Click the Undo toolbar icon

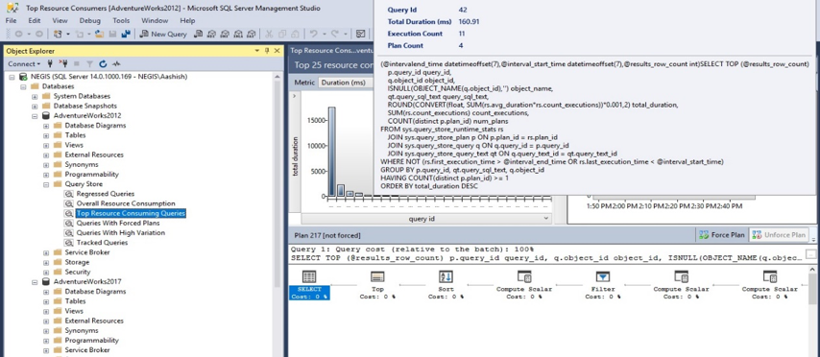click(313, 34)
